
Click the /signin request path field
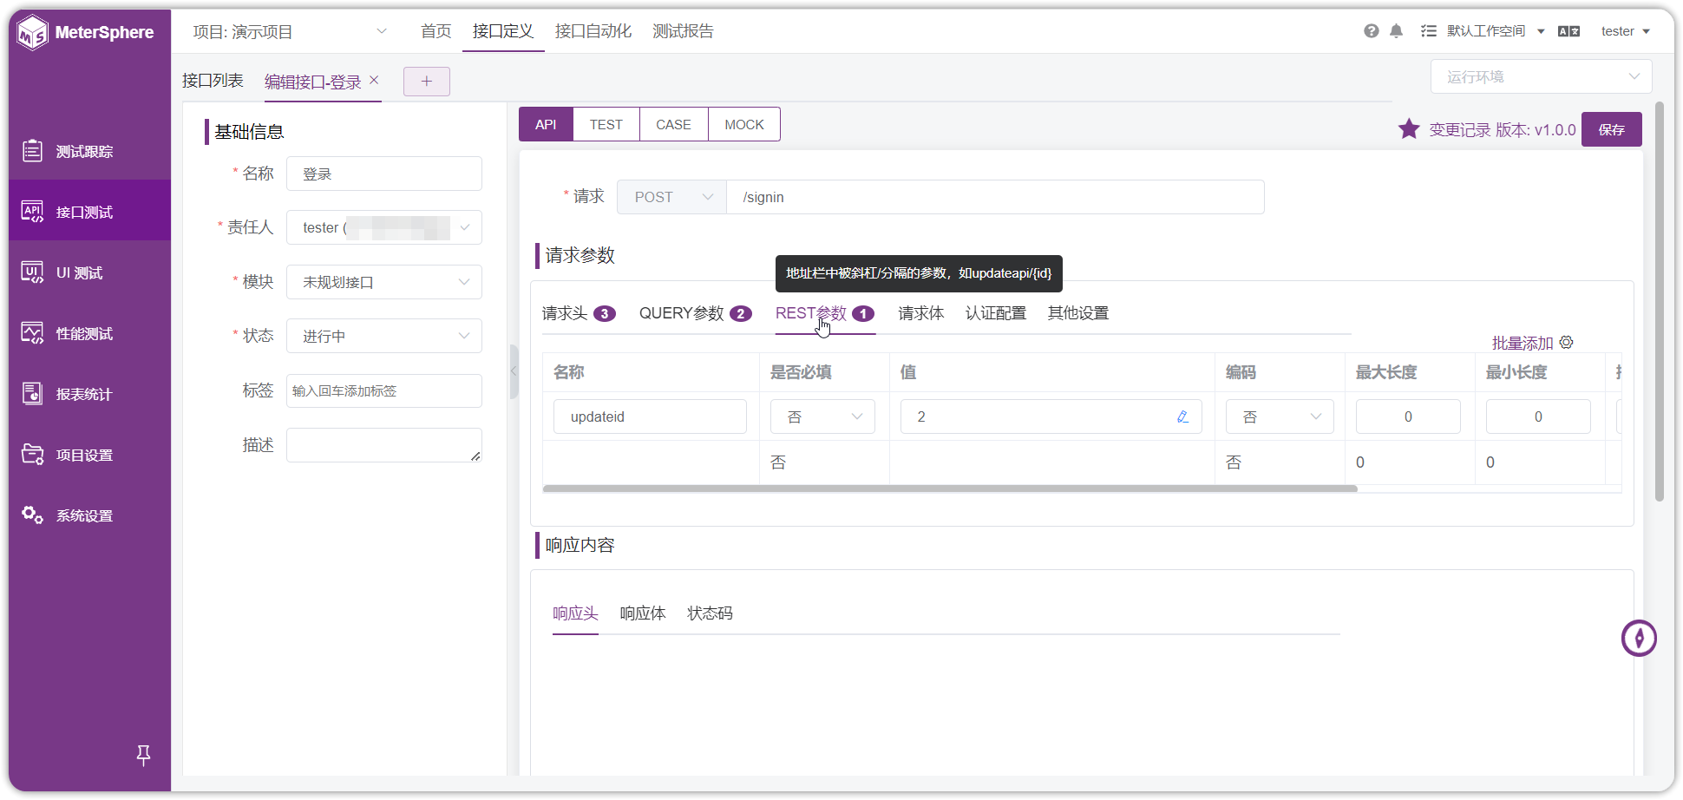pyautogui.click(x=995, y=197)
